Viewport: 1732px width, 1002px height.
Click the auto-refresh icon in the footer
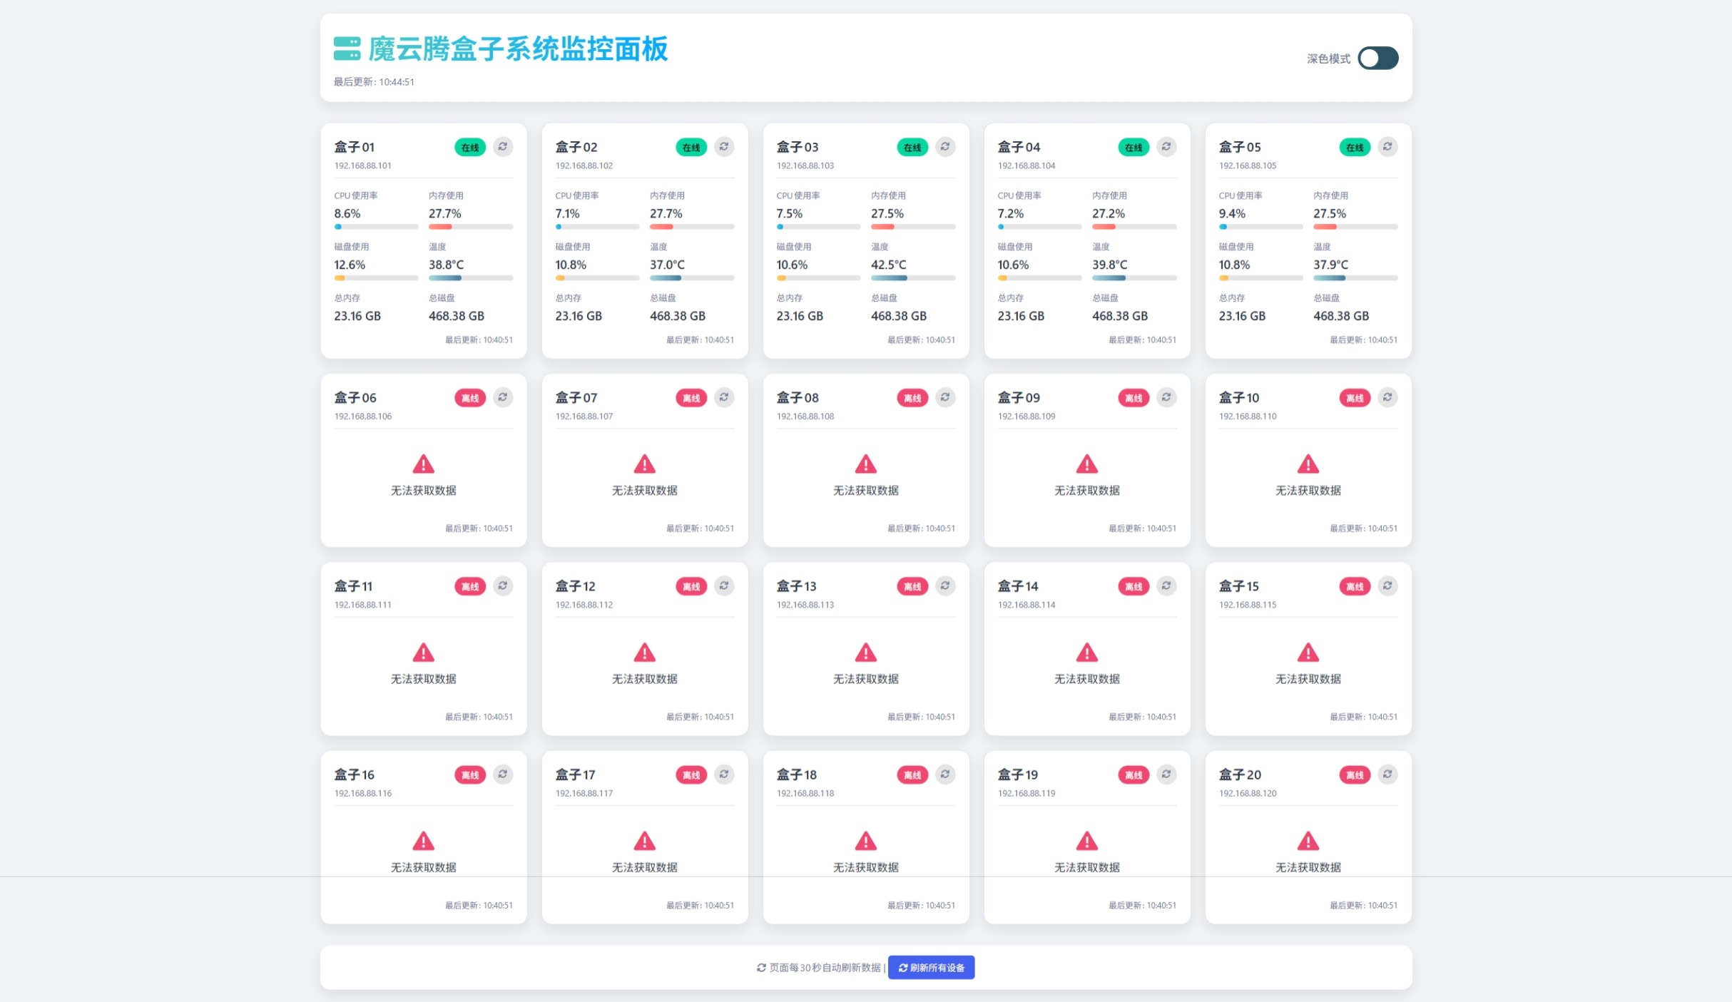(x=760, y=967)
